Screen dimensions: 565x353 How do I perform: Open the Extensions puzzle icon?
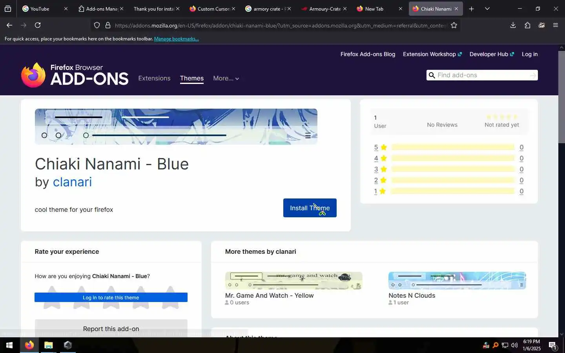(527, 25)
